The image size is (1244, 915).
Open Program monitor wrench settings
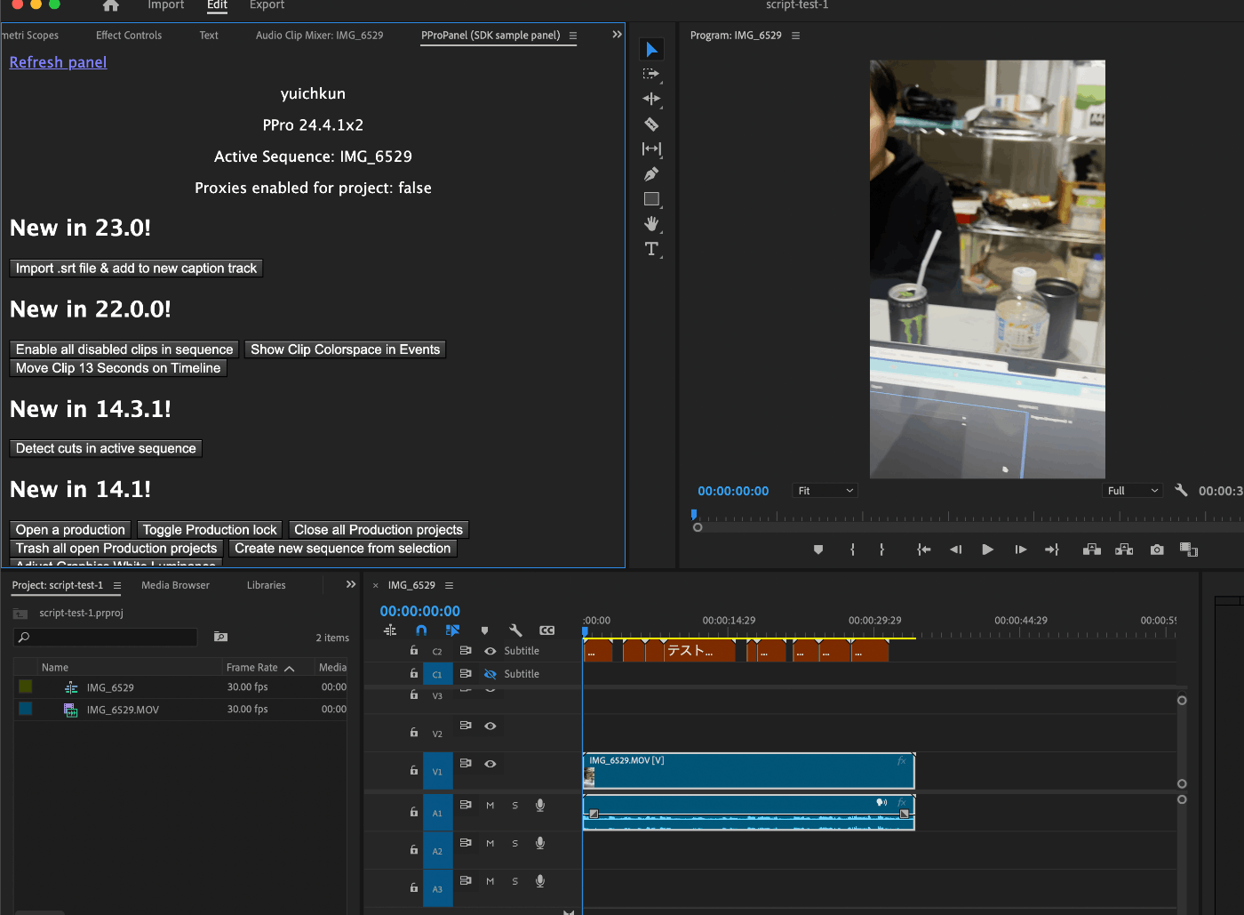[1181, 490]
